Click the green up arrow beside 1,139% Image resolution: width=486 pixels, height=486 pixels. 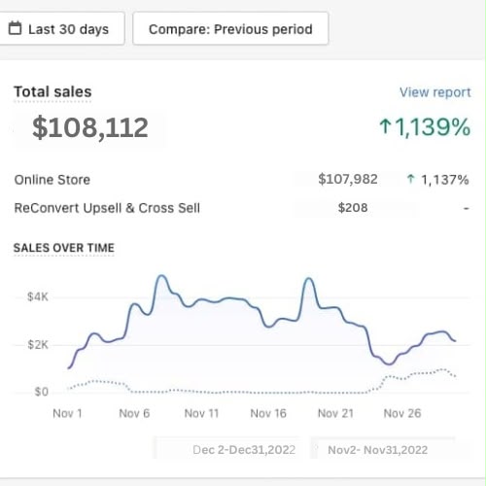pos(385,126)
